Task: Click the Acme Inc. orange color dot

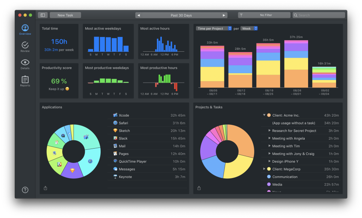Action: (x=269, y=115)
